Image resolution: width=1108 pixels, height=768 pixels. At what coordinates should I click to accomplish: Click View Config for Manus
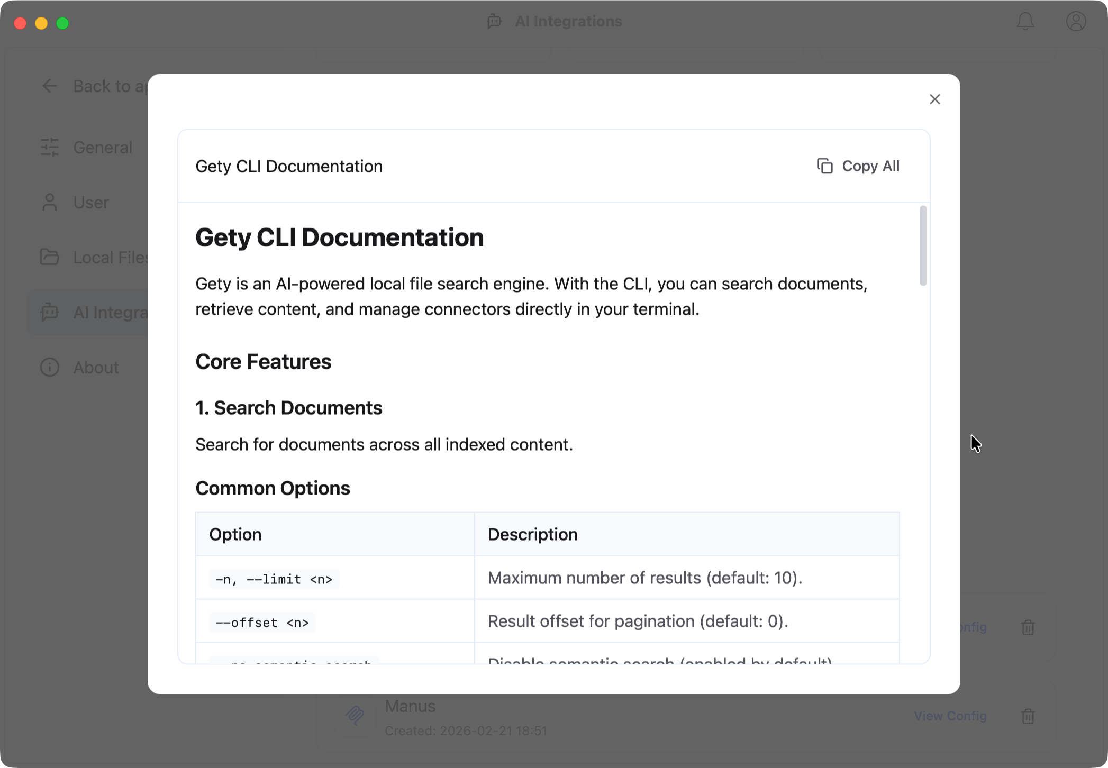click(950, 716)
